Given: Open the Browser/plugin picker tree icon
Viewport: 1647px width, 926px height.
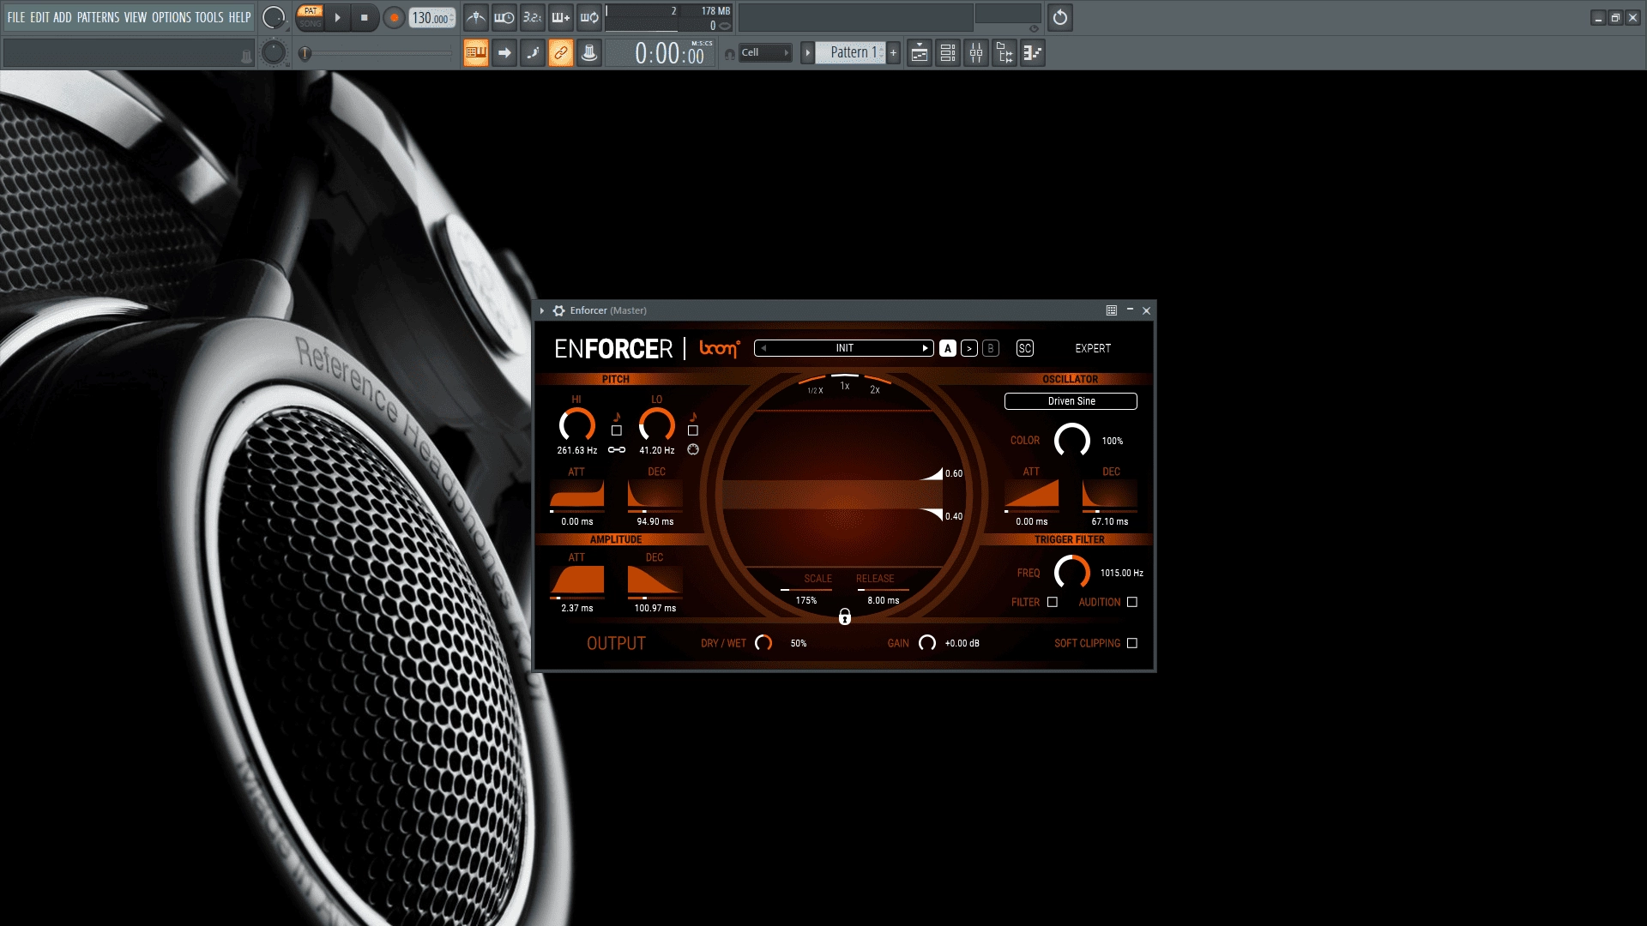Looking at the screenshot, I should pyautogui.click(x=1004, y=53).
